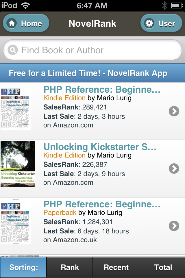The width and height of the screenshot is (185, 278).
Task: Tap the magnifier icon in search box
Action: coord(12,50)
